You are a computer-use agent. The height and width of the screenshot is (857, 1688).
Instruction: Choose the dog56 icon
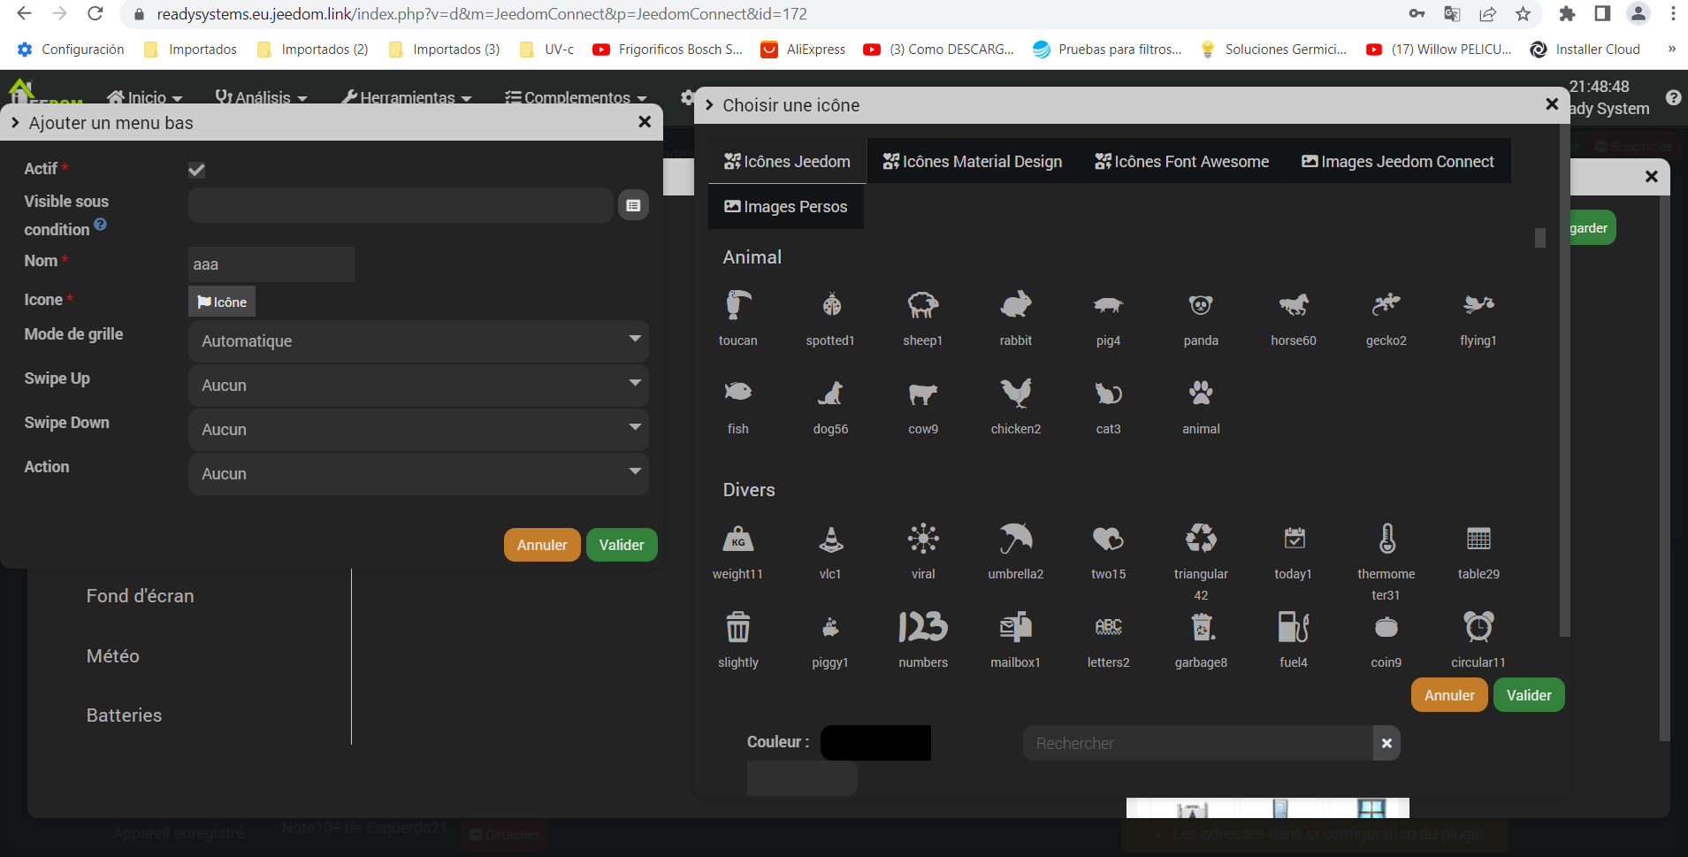click(831, 393)
